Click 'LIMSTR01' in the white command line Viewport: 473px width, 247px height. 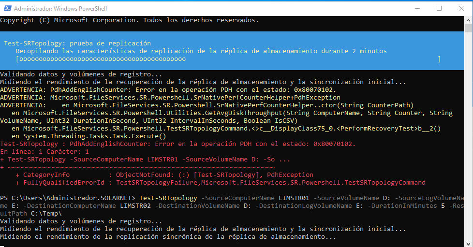294,198
